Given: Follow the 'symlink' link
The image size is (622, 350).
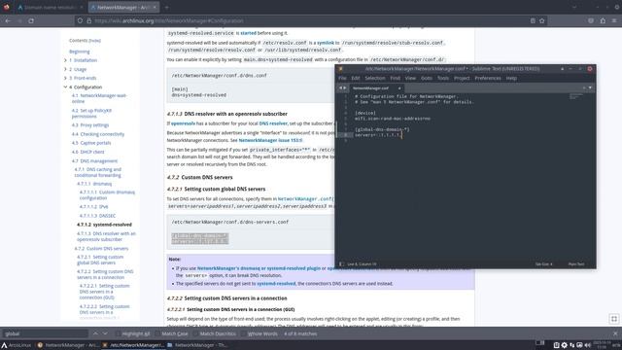Looking at the screenshot, I should click(326, 43).
